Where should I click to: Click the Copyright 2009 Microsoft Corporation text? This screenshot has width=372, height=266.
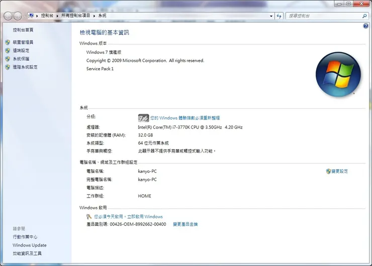coord(145,61)
